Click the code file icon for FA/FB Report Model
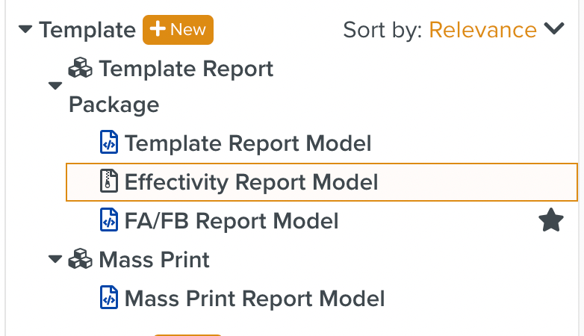The image size is (584, 336). coord(109,220)
